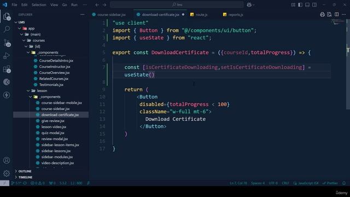Split the editor to the right

pos(337,15)
